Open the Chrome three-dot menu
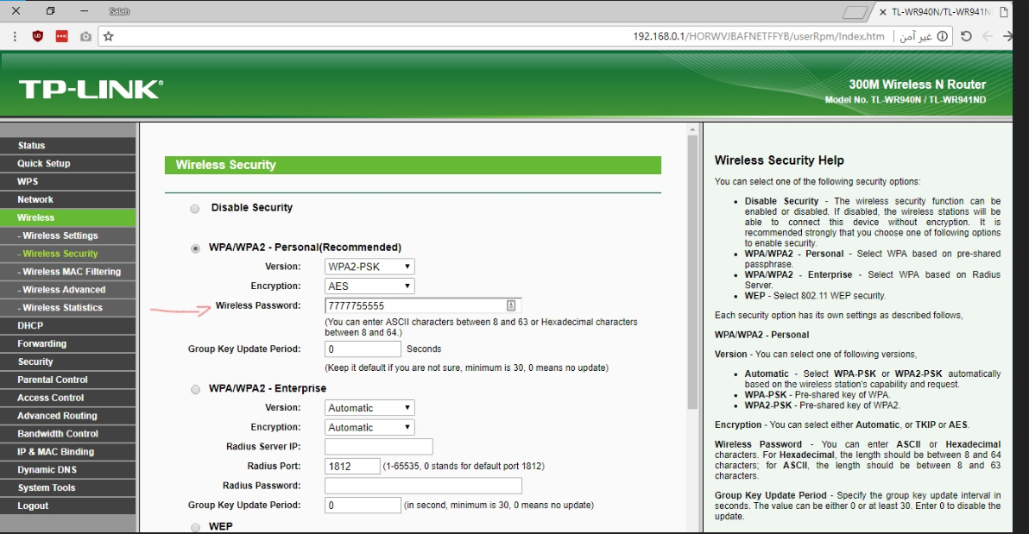Viewport: 1029px width, 534px height. click(x=15, y=37)
